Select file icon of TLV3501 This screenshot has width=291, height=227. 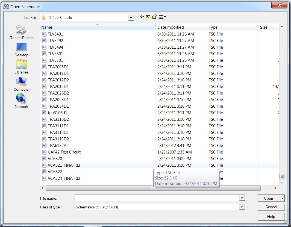pyautogui.click(x=44, y=54)
